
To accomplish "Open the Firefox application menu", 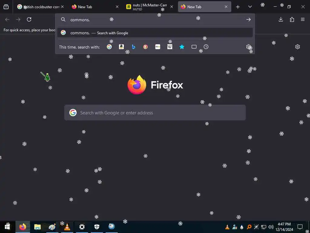I will pos(303,19).
